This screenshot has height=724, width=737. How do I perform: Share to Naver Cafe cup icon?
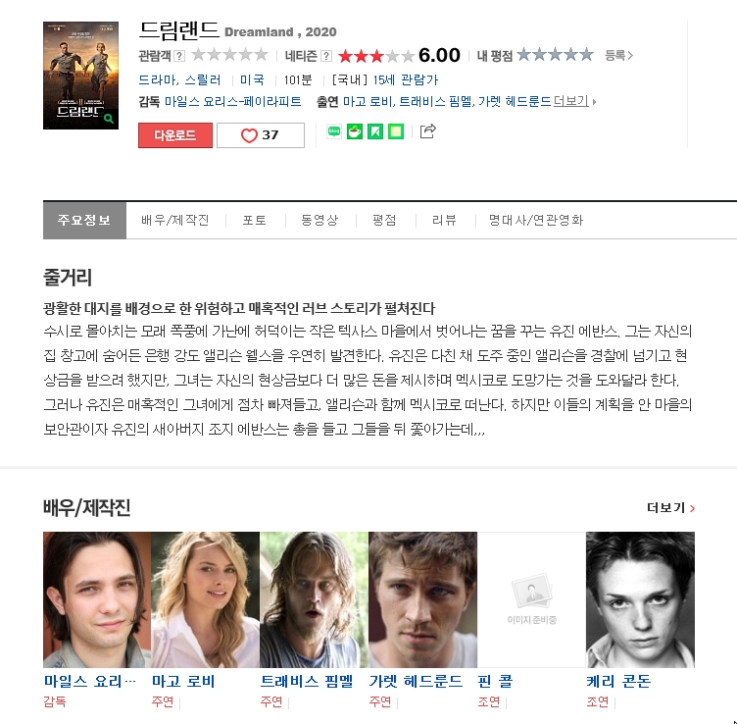[355, 131]
